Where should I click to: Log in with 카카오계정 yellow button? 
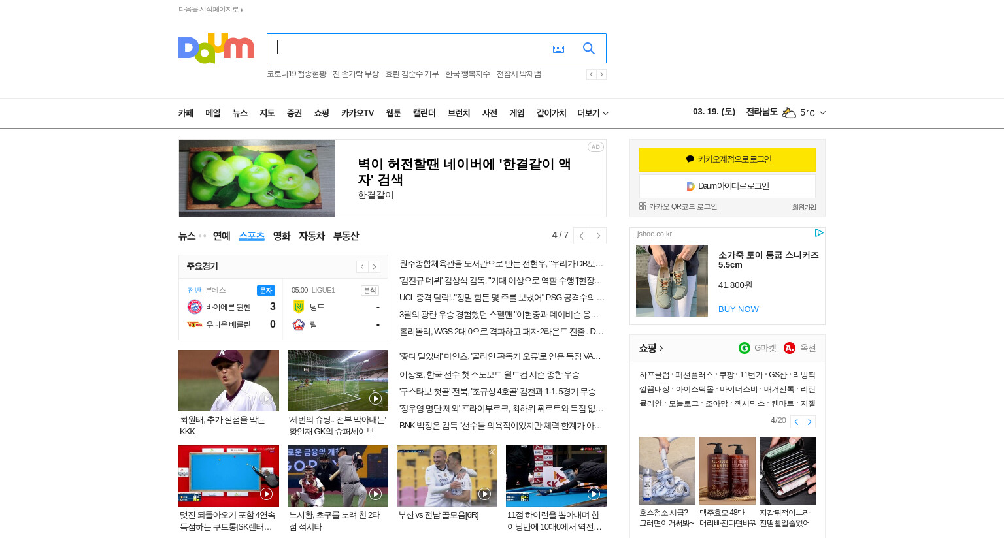[728, 159]
